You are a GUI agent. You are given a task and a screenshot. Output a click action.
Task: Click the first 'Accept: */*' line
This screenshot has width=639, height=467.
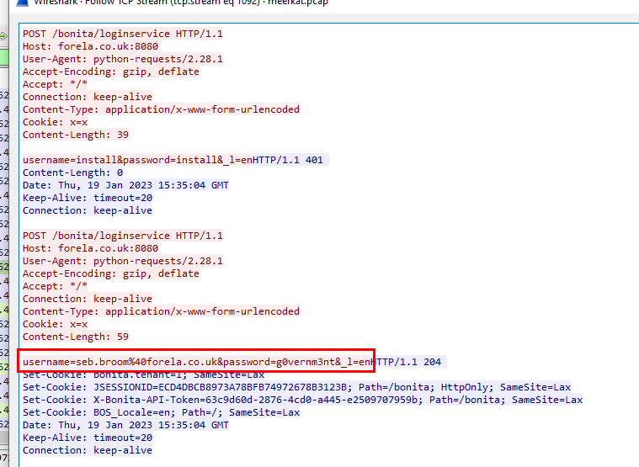(55, 84)
